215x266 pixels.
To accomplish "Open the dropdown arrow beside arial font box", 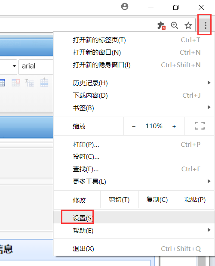I will [x=14, y=66].
